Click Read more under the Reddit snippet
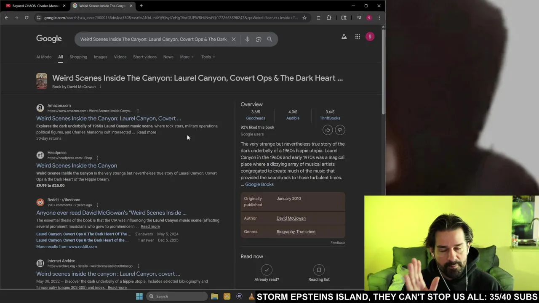 pos(150,226)
